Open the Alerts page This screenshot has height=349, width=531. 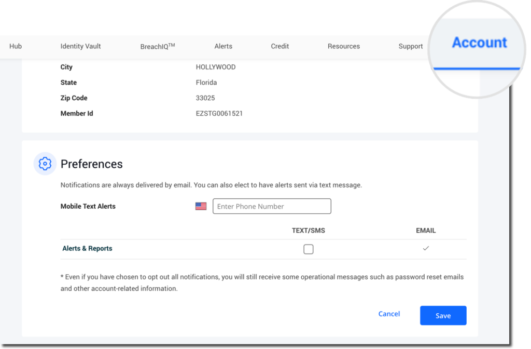coord(223,46)
